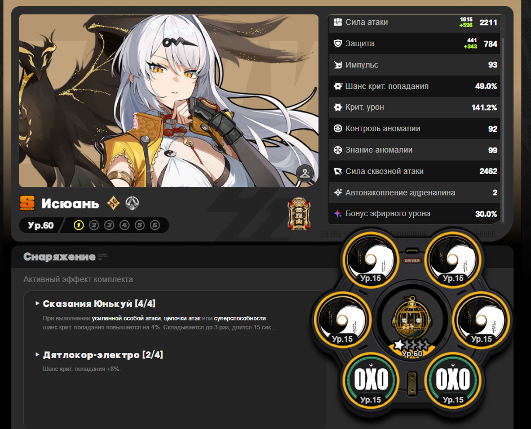Viewport: 531px width, 429px height.
Task: Click the Сила атаки fist icon
Action: tap(338, 22)
